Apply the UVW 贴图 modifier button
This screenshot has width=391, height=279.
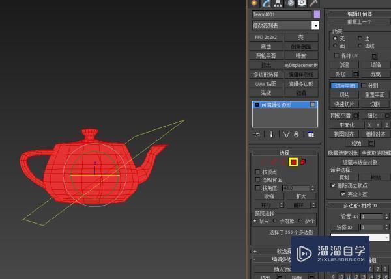(266, 84)
